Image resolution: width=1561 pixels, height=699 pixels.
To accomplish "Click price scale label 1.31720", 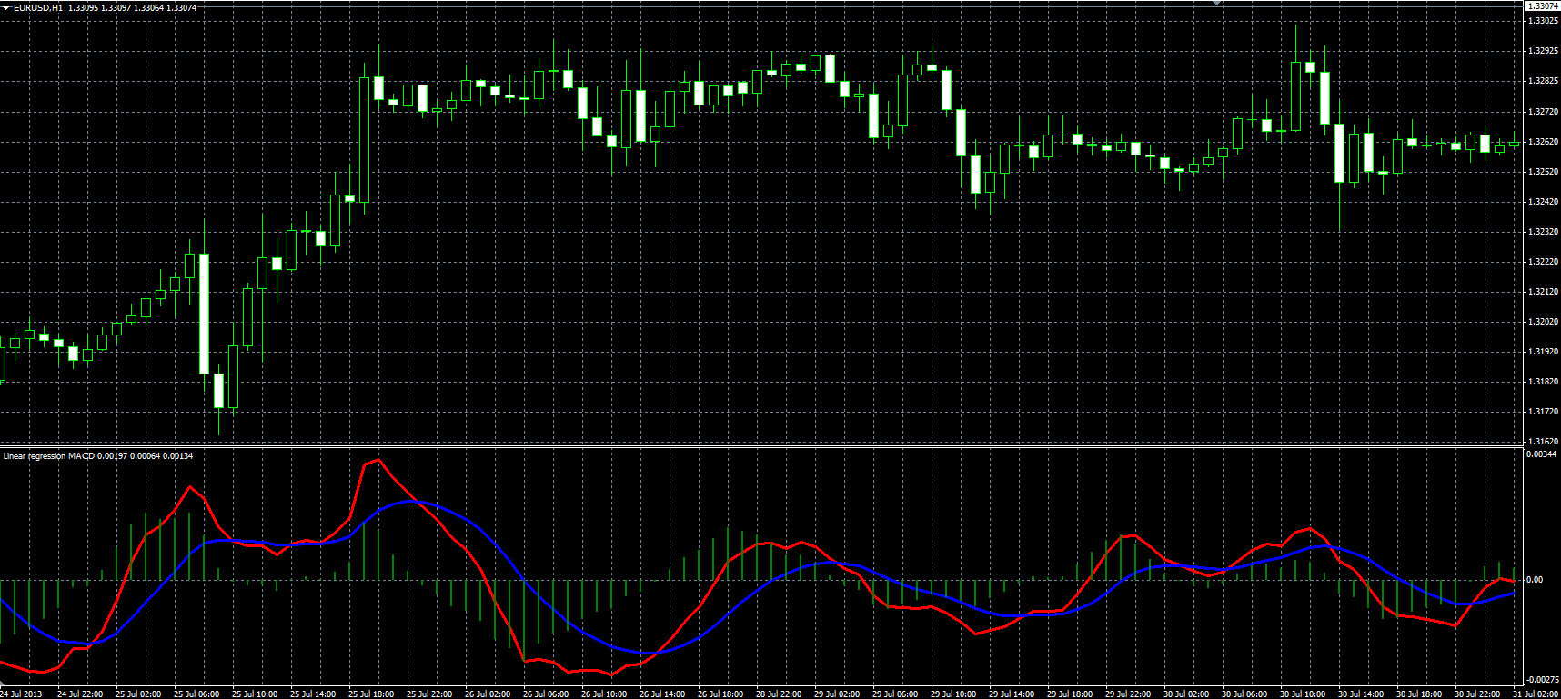I will [1542, 412].
